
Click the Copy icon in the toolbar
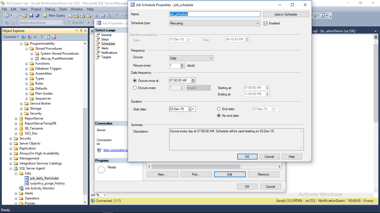click(103, 16)
